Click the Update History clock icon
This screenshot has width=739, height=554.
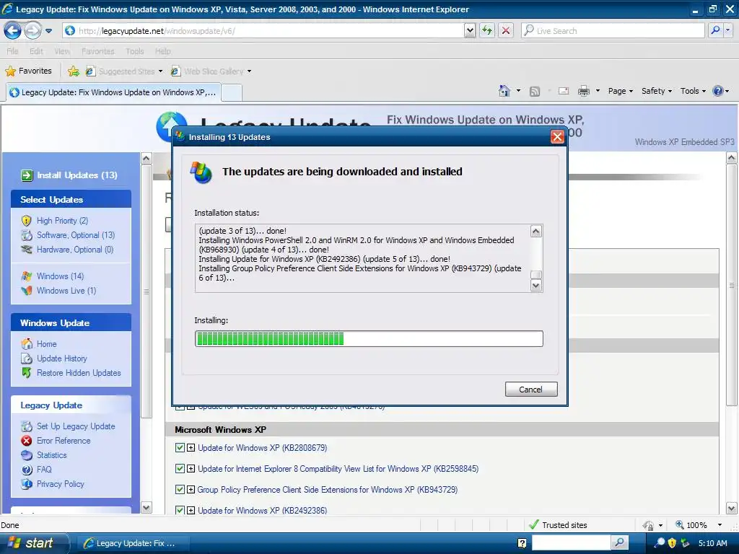[x=27, y=359]
